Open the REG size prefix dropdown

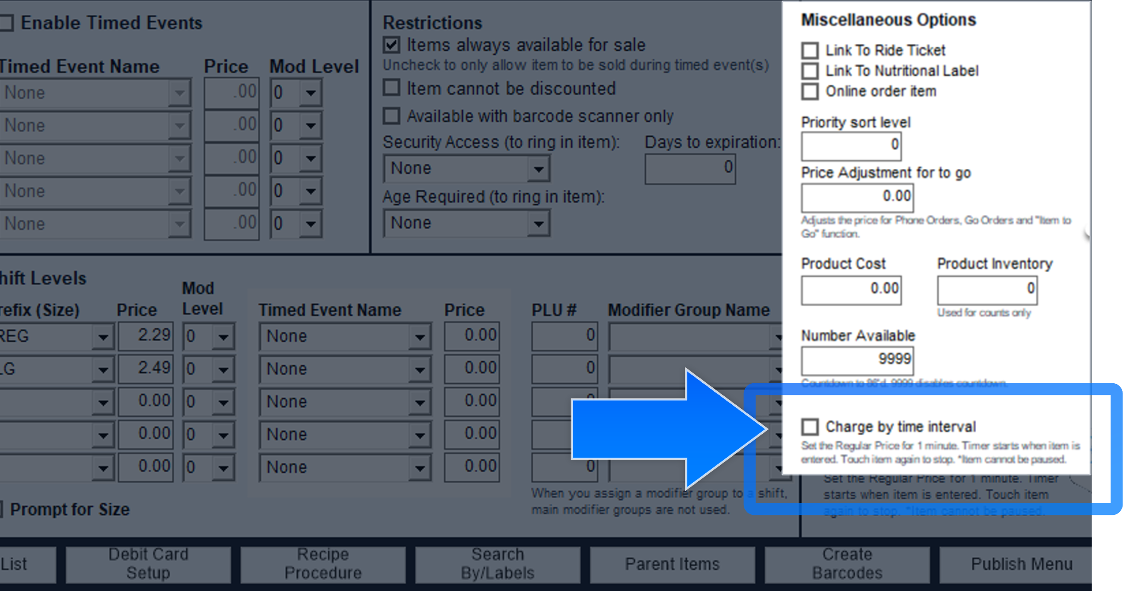tap(104, 336)
